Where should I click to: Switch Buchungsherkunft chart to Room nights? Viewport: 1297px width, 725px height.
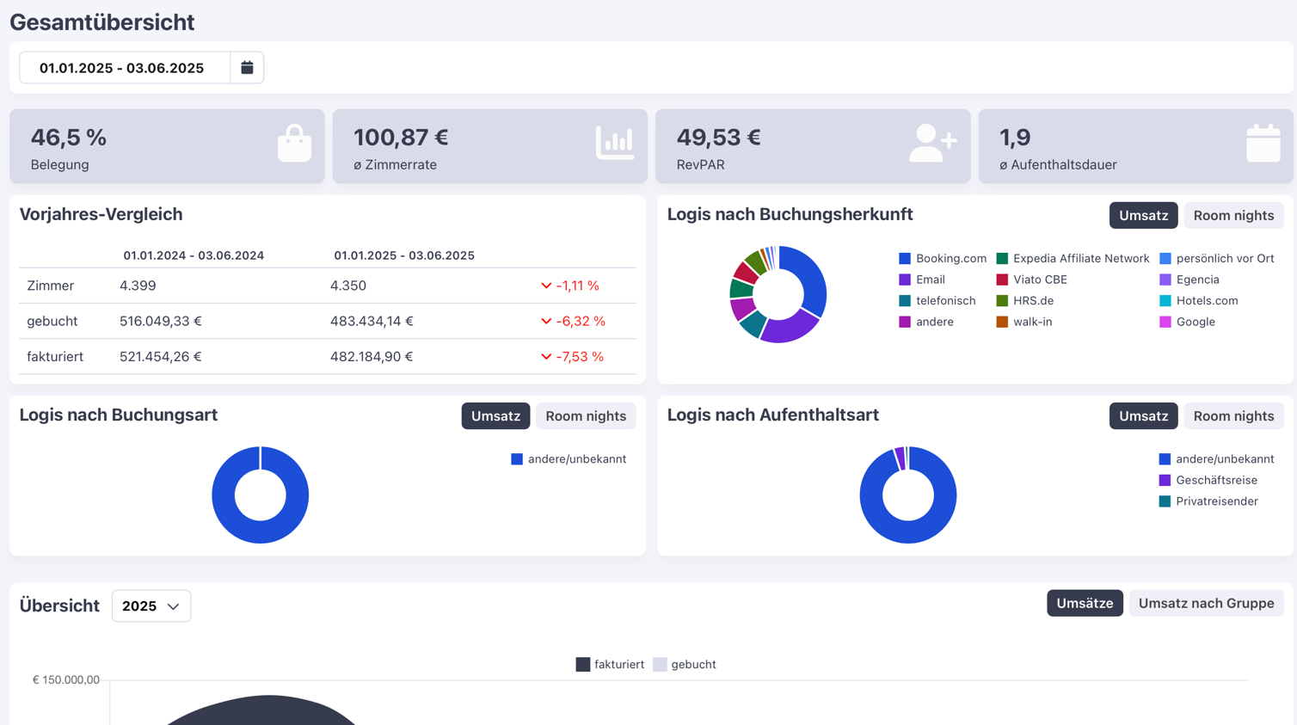coord(1232,216)
